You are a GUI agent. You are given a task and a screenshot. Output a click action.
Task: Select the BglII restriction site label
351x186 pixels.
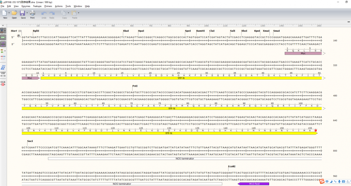click(x=36, y=31)
